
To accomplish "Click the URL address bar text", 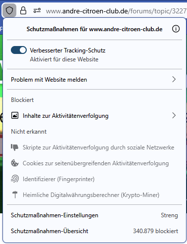I will [x=116, y=11].
